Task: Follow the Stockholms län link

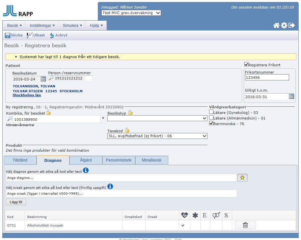Action: click(x=27, y=95)
